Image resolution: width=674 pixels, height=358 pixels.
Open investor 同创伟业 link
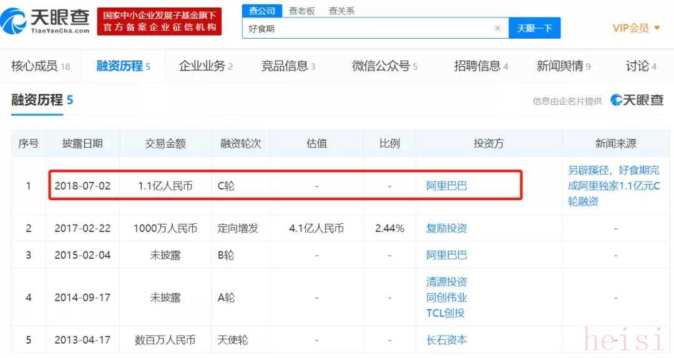pos(446,298)
